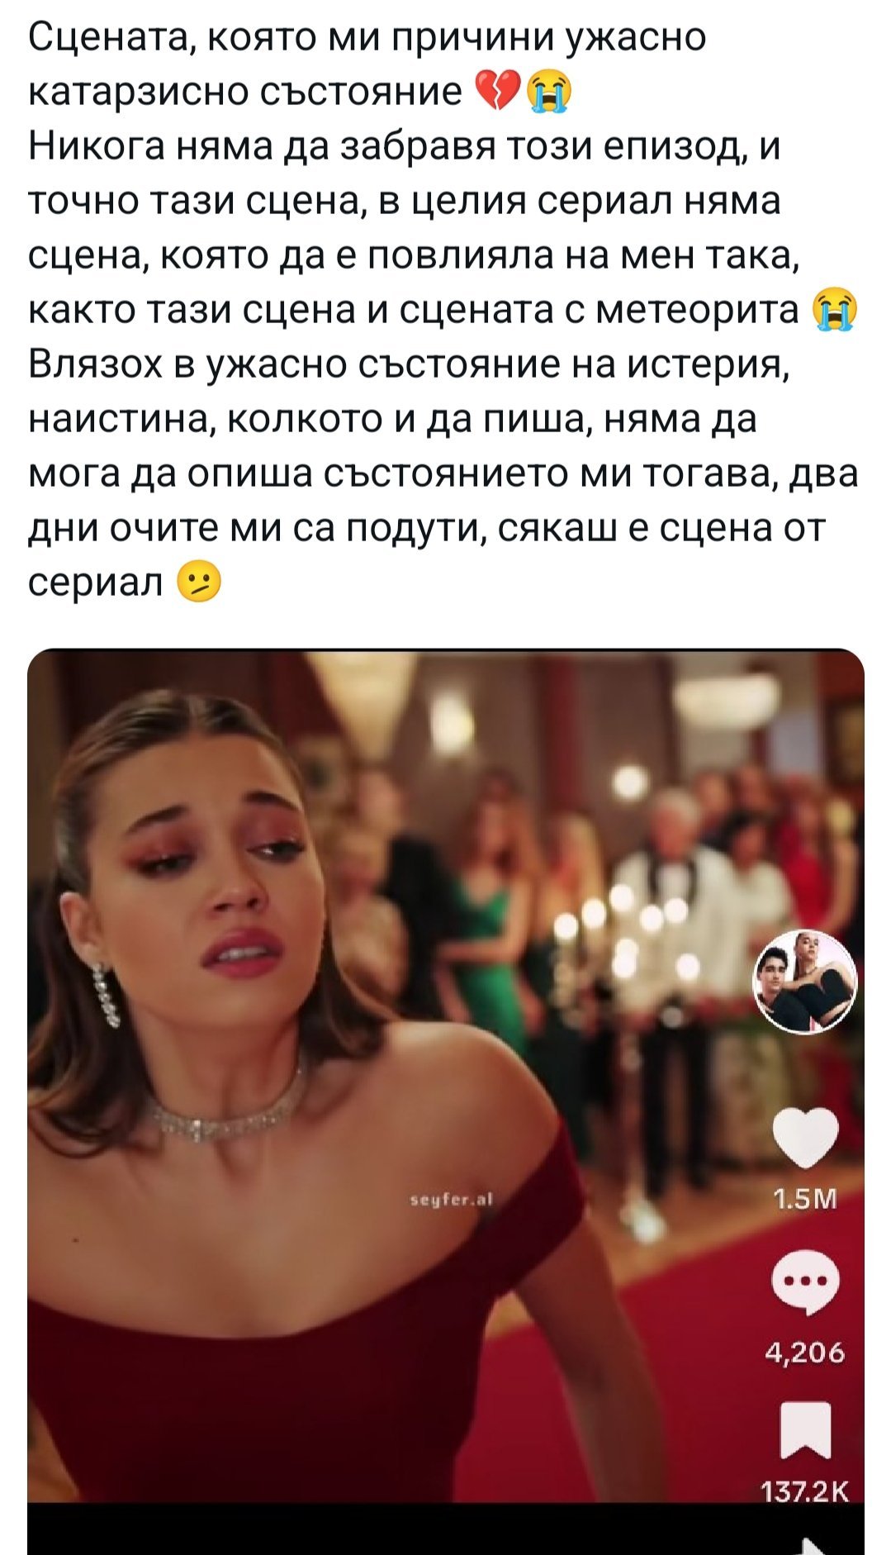
Task: Save video with the bookmark icon
Action: click(x=805, y=1430)
